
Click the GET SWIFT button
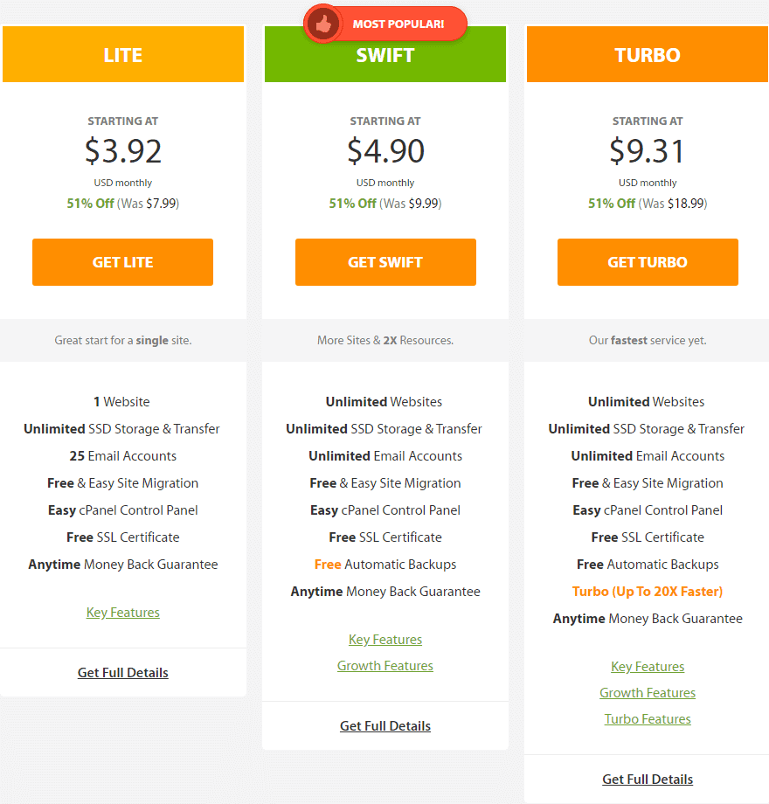[x=384, y=262]
